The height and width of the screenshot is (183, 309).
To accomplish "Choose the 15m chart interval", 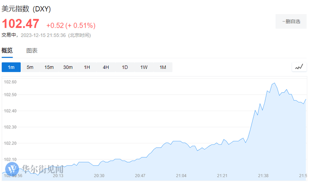I will [x=49, y=67].
